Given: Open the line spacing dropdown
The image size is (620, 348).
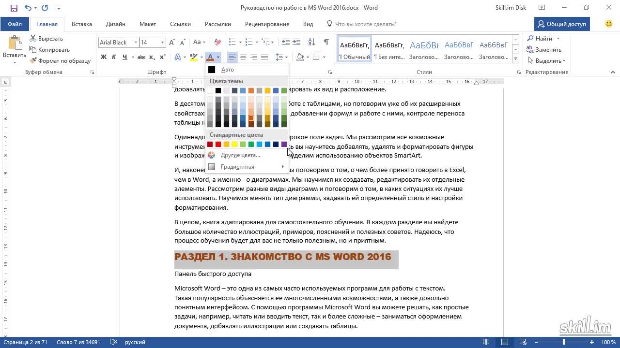Looking at the screenshot, I should [286, 57].
